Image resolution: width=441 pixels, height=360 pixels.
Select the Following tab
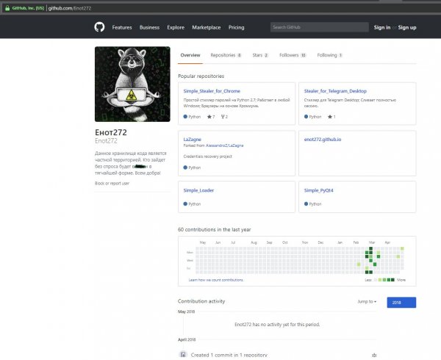(329, 55)
